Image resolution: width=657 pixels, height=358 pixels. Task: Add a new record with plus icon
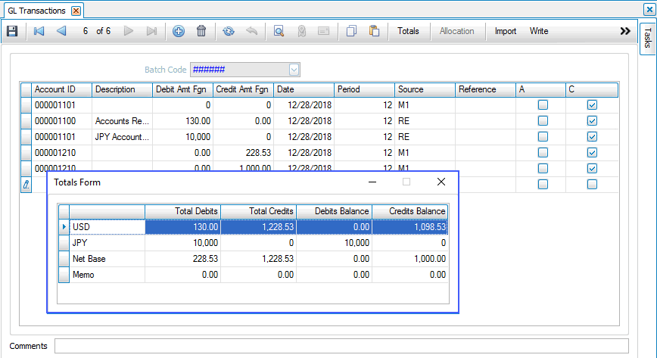click(179, 31)
